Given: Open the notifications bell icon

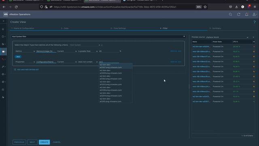Looking at the screenshot, I should 246,15.
